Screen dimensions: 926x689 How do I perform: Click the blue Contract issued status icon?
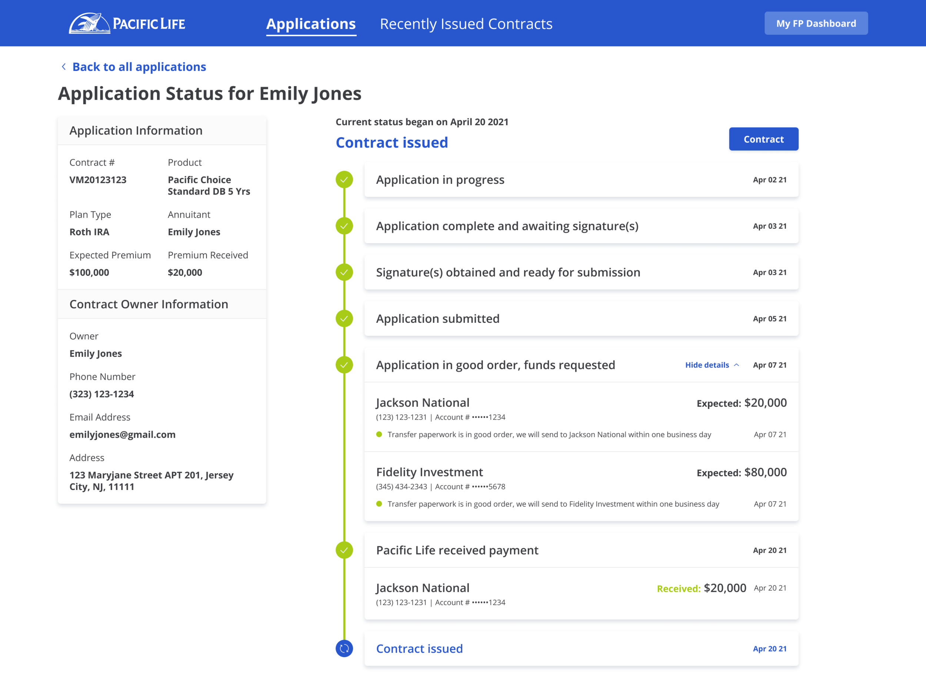point(344,649)
